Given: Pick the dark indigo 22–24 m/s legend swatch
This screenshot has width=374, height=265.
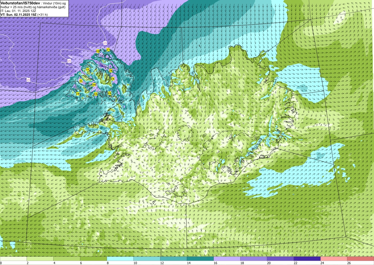Looking at the screenshot, I should tap(307, 259).
